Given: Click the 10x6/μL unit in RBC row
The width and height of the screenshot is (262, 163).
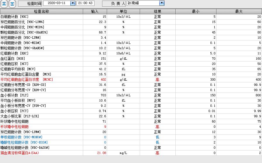Looking at the screenshot, I should (123, 53).
